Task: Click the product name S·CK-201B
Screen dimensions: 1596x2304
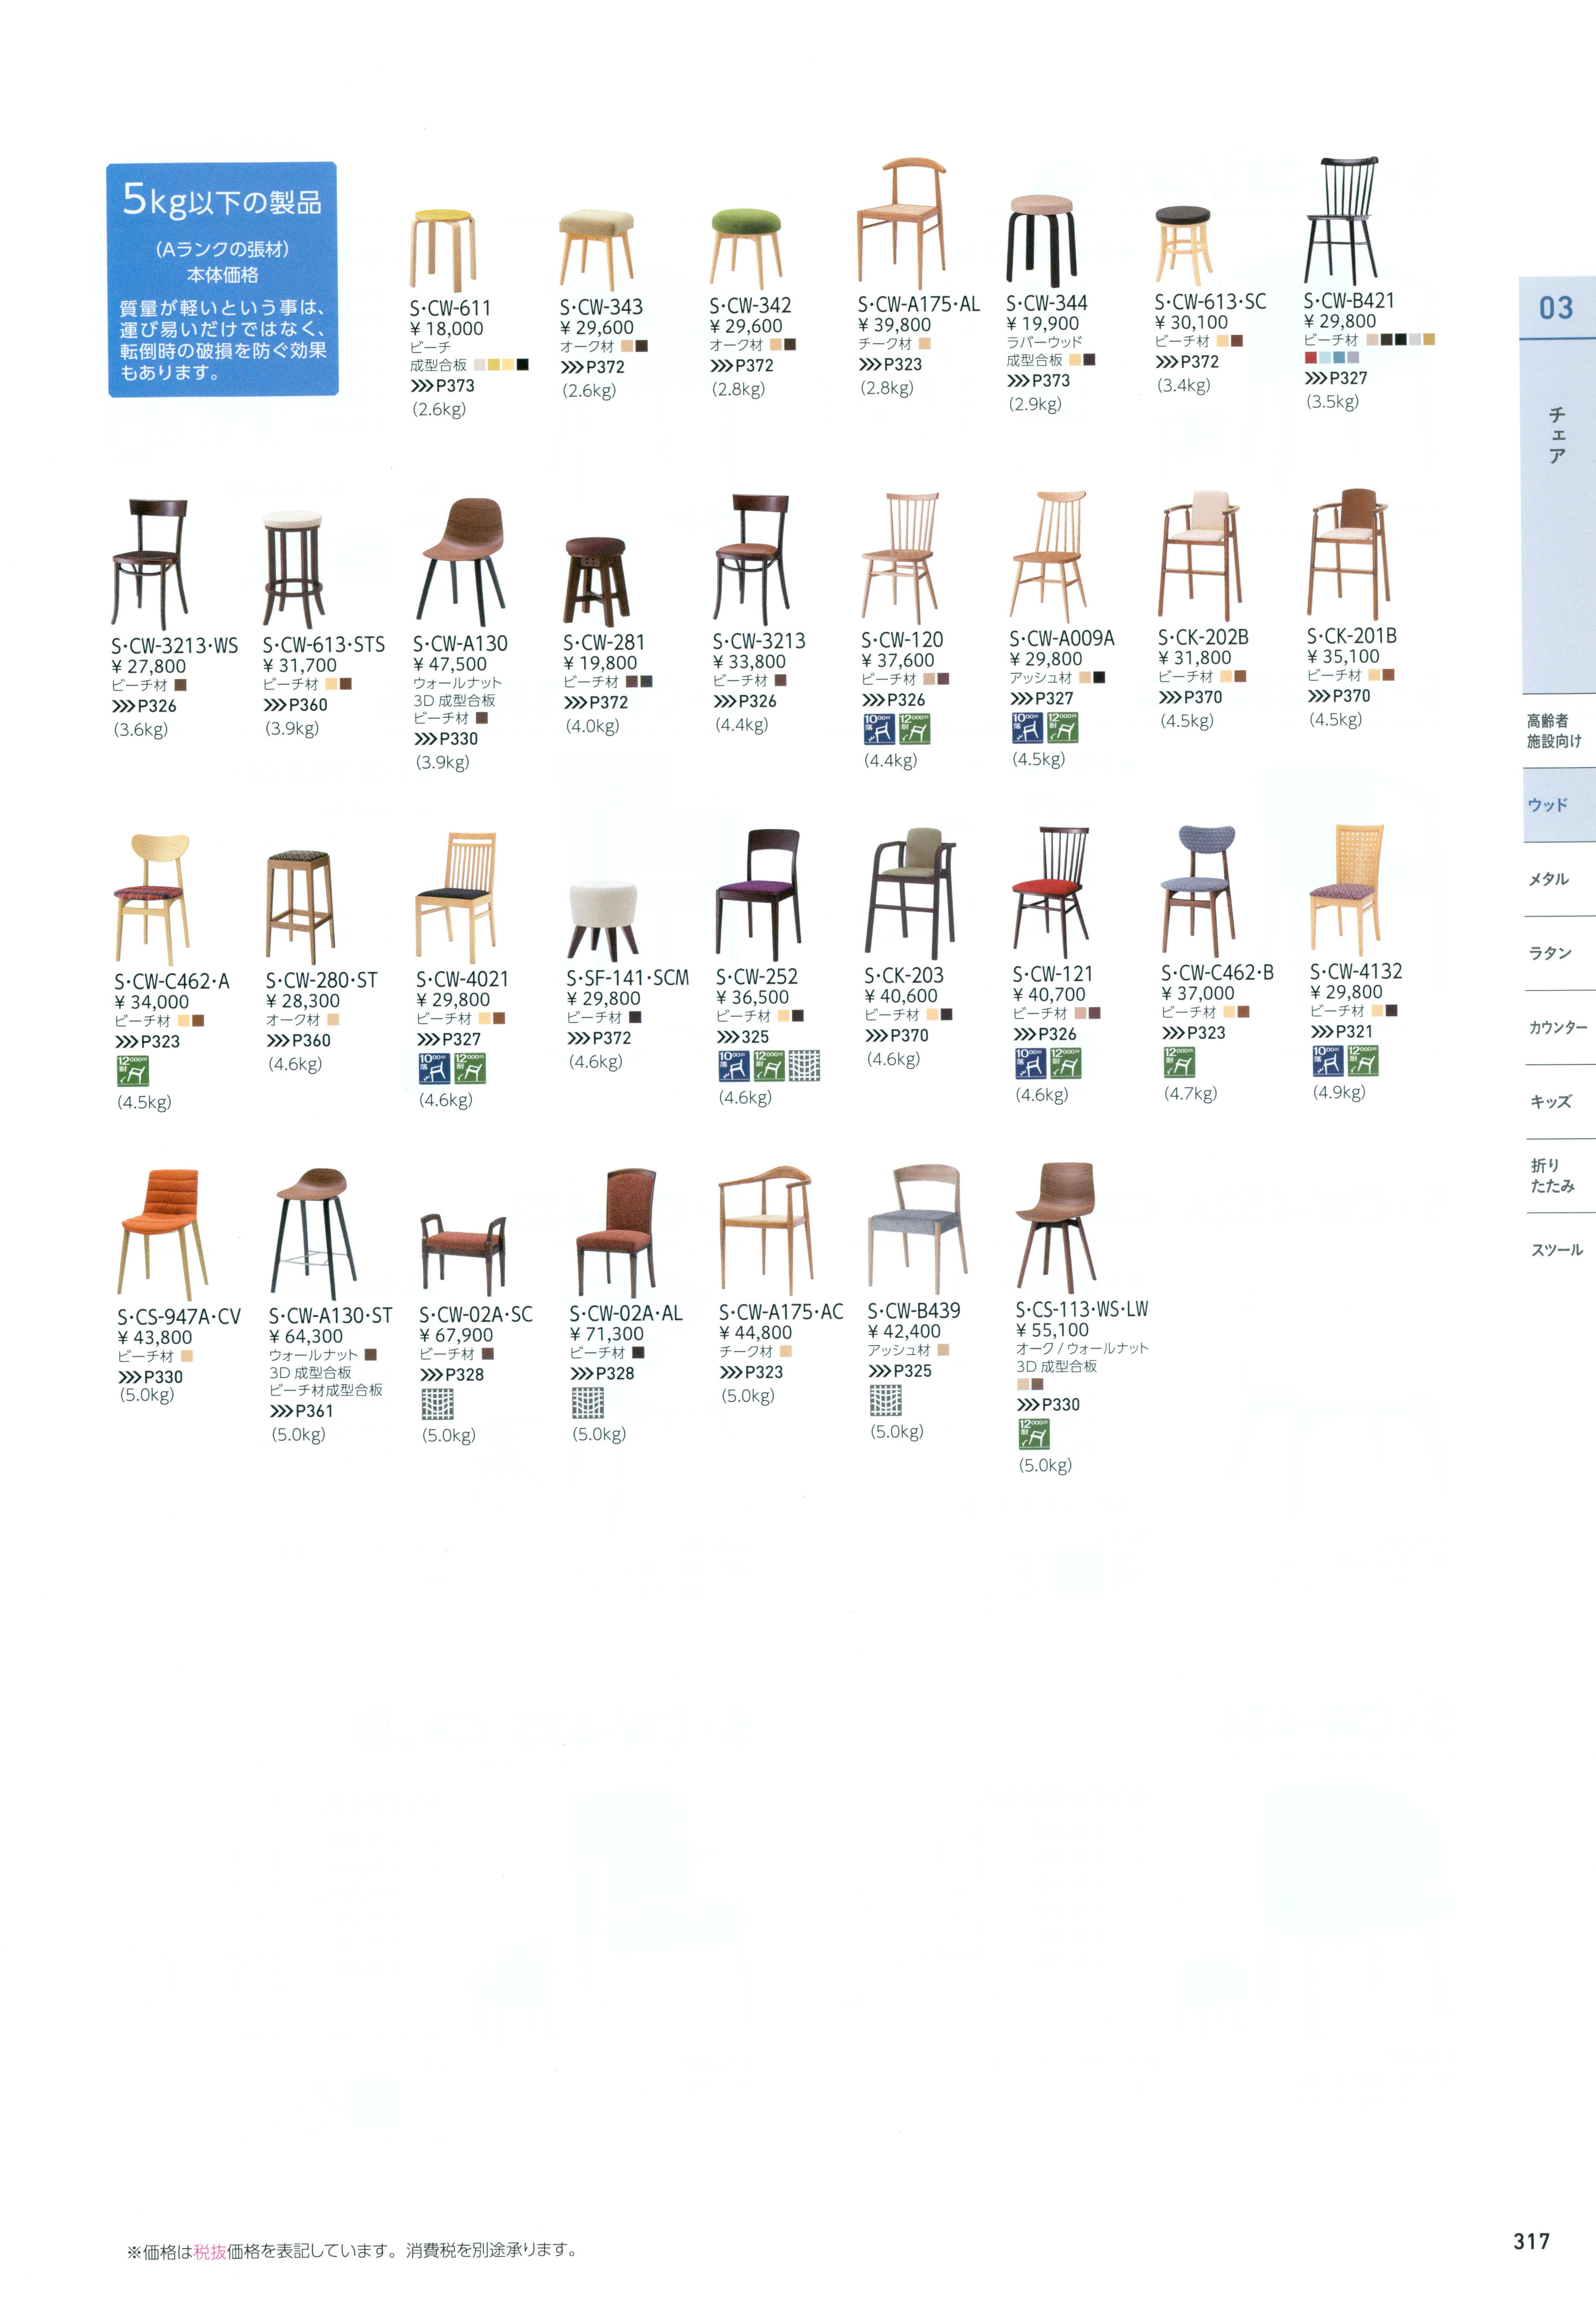Action: coord(1352,636)
